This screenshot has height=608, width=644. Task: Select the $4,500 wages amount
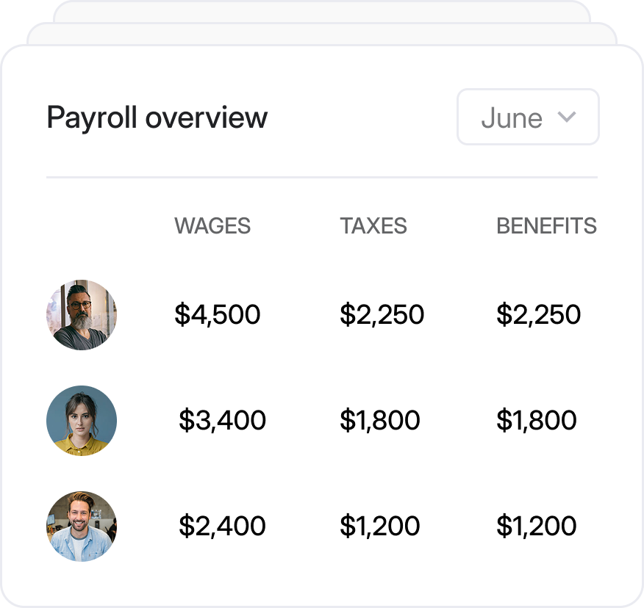[x=218, y=315]
